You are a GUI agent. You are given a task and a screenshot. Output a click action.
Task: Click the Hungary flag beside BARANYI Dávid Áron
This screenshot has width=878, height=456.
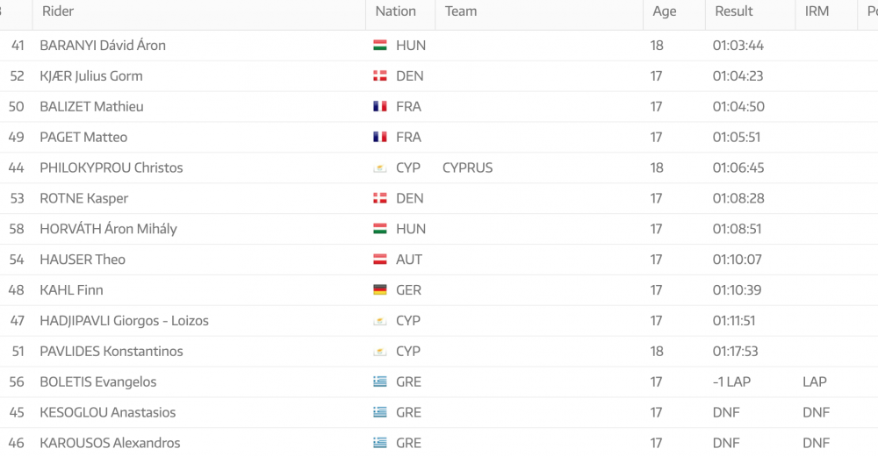coord(380,46)
